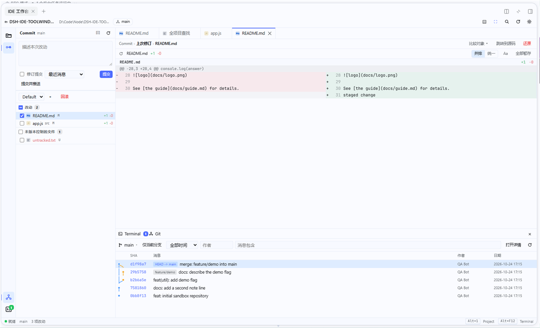Image resolution: width=540 pixels, height=328 pixels.
Task: Open the Git branches tool window icon
Action: click(9, 297)
